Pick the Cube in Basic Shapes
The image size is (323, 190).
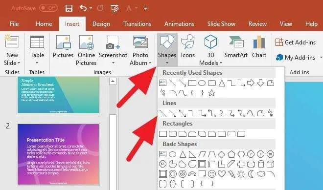pos(271,164)
